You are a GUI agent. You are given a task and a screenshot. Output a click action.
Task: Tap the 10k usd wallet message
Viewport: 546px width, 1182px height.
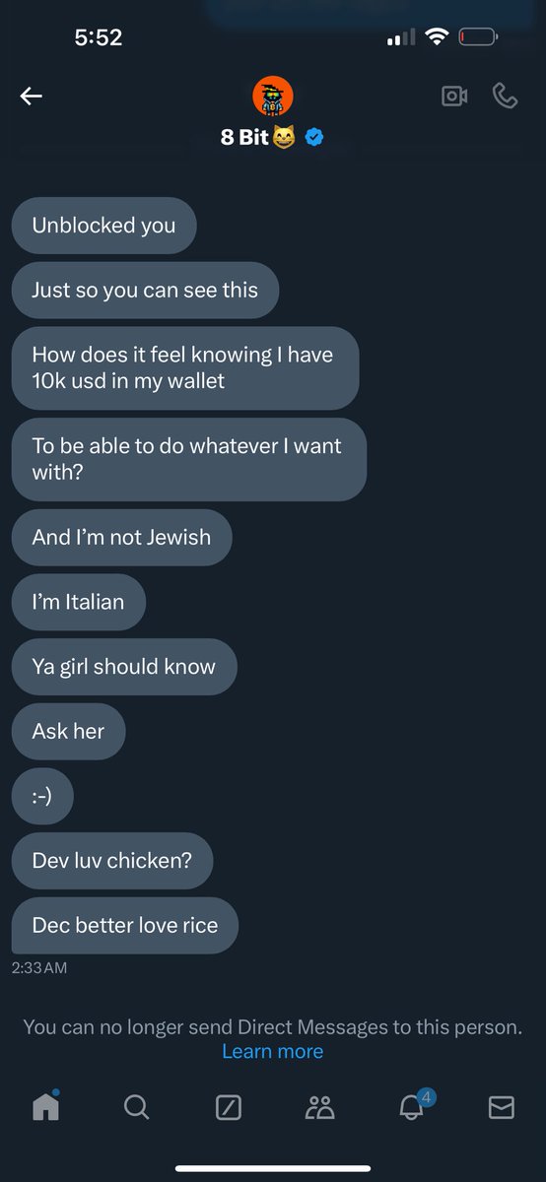(185, 367)
